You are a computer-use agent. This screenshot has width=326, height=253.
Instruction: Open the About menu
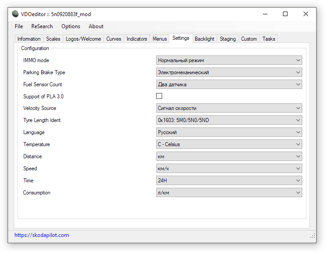click(x=96, y=26)
